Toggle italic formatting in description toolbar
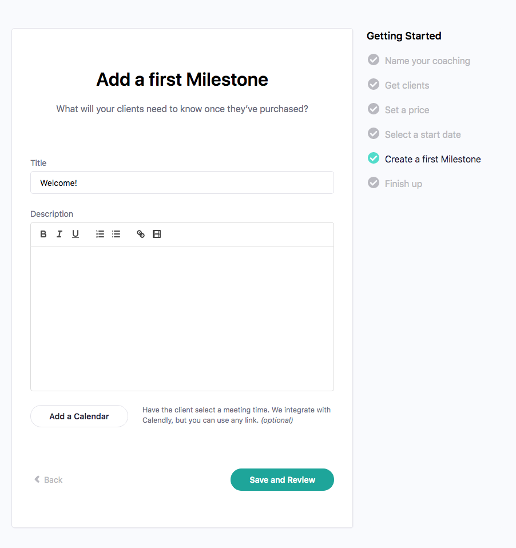The image size is (516, 548). point(59,234)
